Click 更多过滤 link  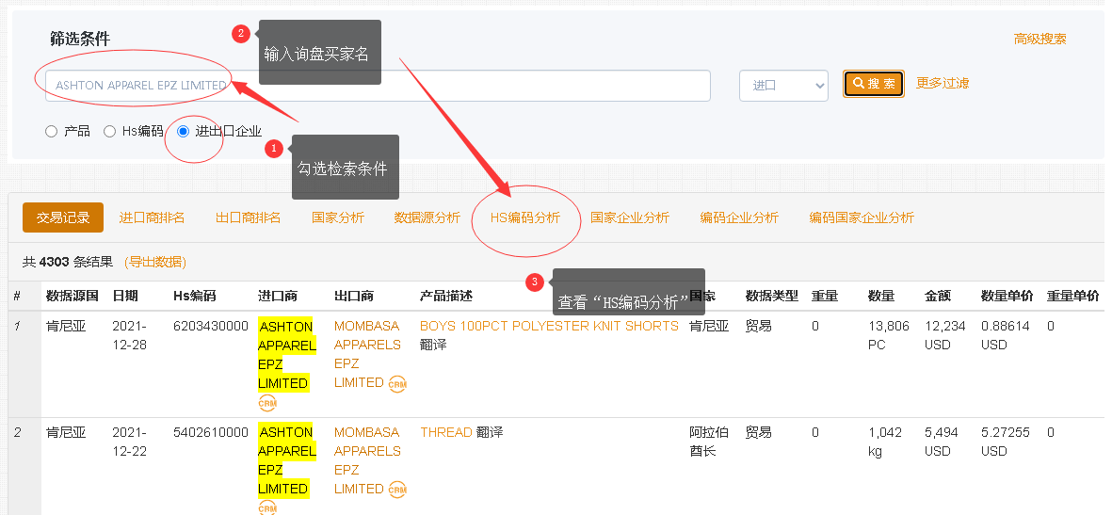tap(943, 83)
